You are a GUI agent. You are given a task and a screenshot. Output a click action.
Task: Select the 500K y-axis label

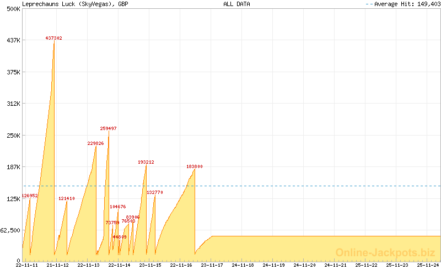(12, 9)
